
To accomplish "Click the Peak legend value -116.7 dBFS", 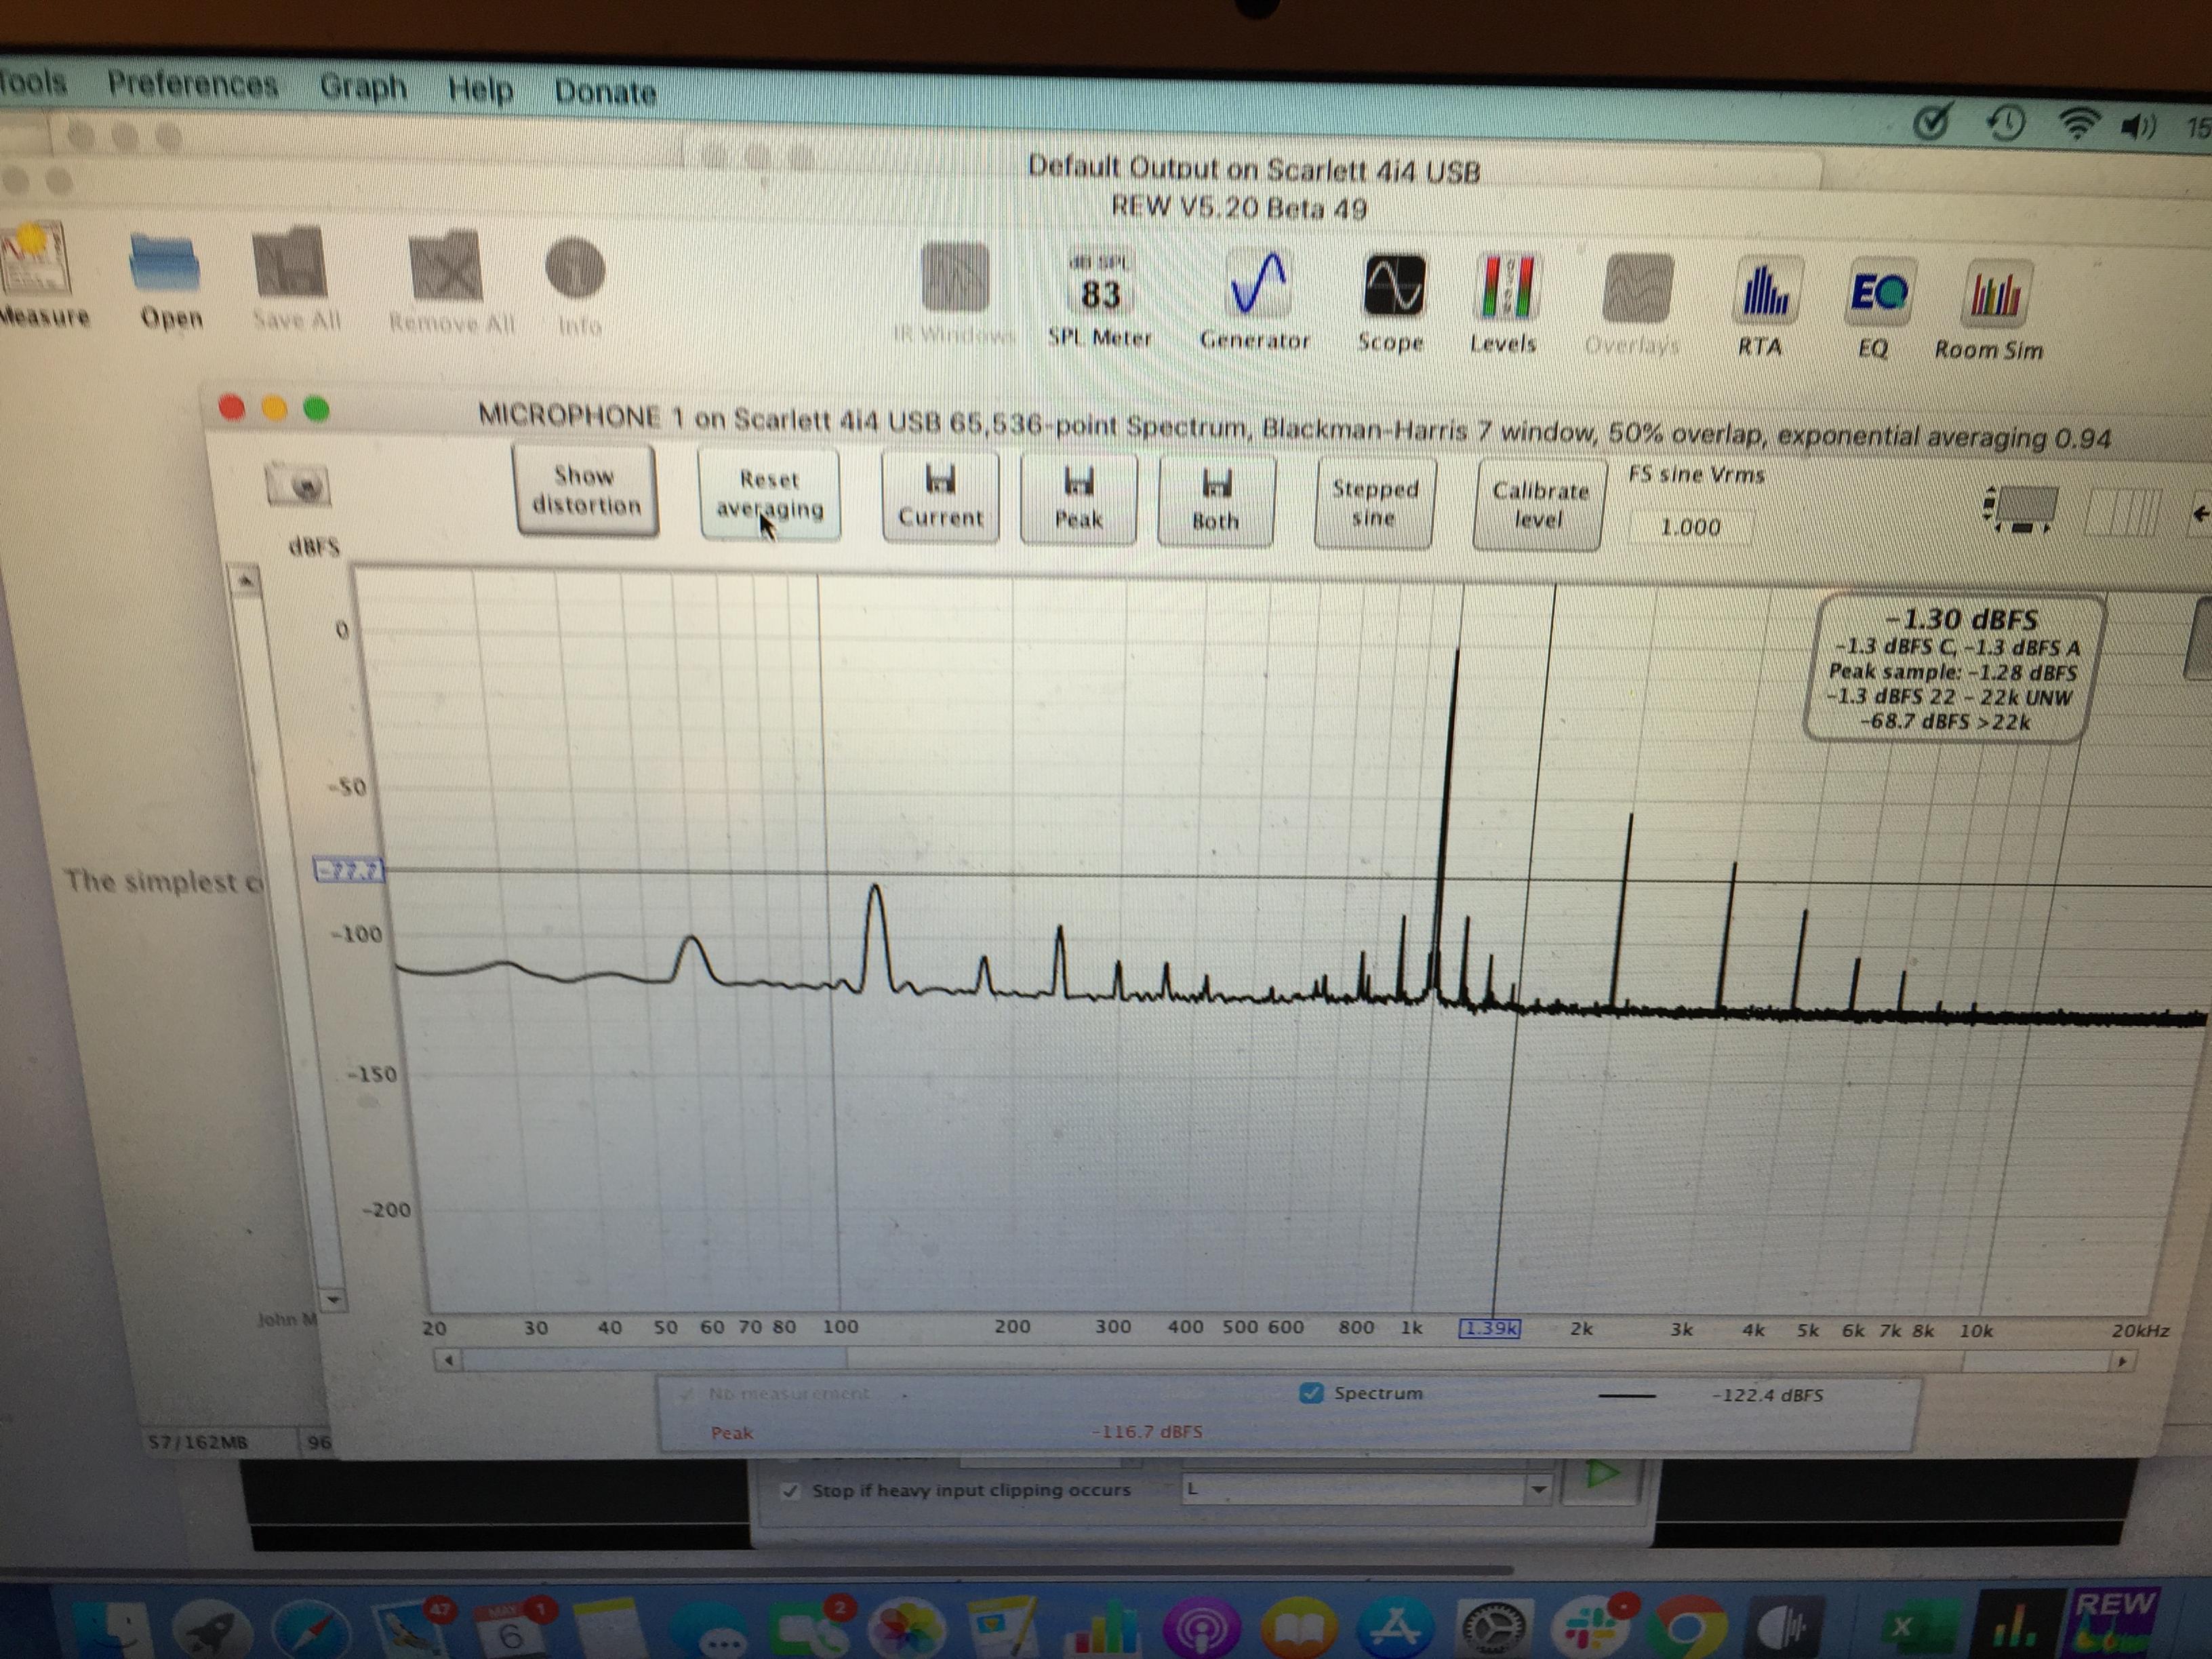I will [x=1147, y=1431].
